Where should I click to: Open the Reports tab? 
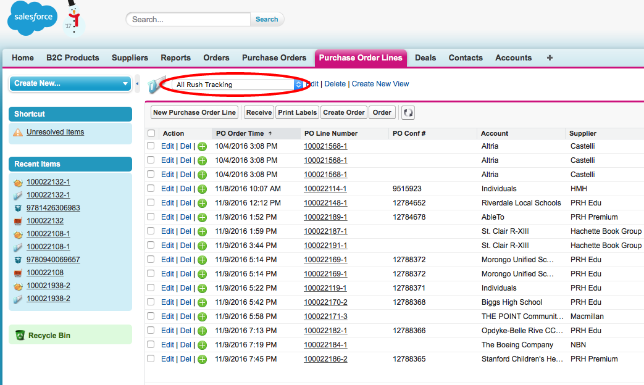point(175,58)
